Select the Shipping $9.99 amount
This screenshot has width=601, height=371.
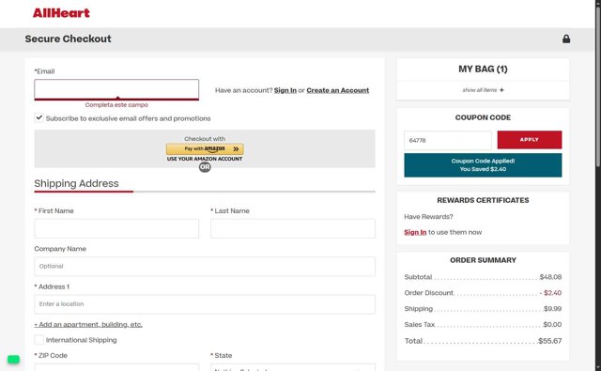click(x=552, y=308)
